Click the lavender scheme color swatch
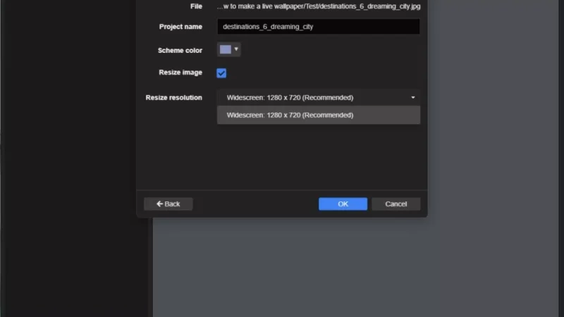564x317 pixels. click(225, 49)
